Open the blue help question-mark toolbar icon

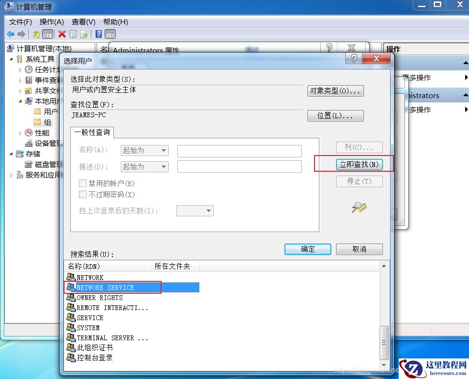(x=98, y=34)
